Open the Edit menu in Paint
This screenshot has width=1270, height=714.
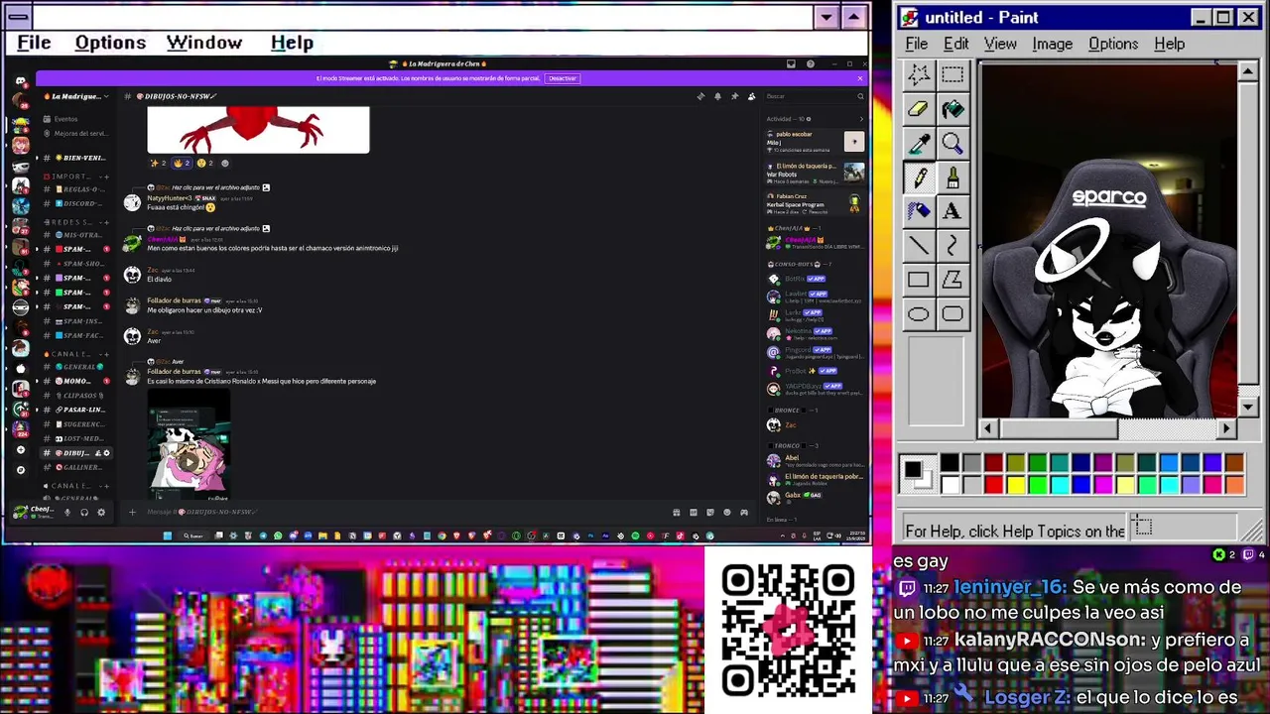955,44
